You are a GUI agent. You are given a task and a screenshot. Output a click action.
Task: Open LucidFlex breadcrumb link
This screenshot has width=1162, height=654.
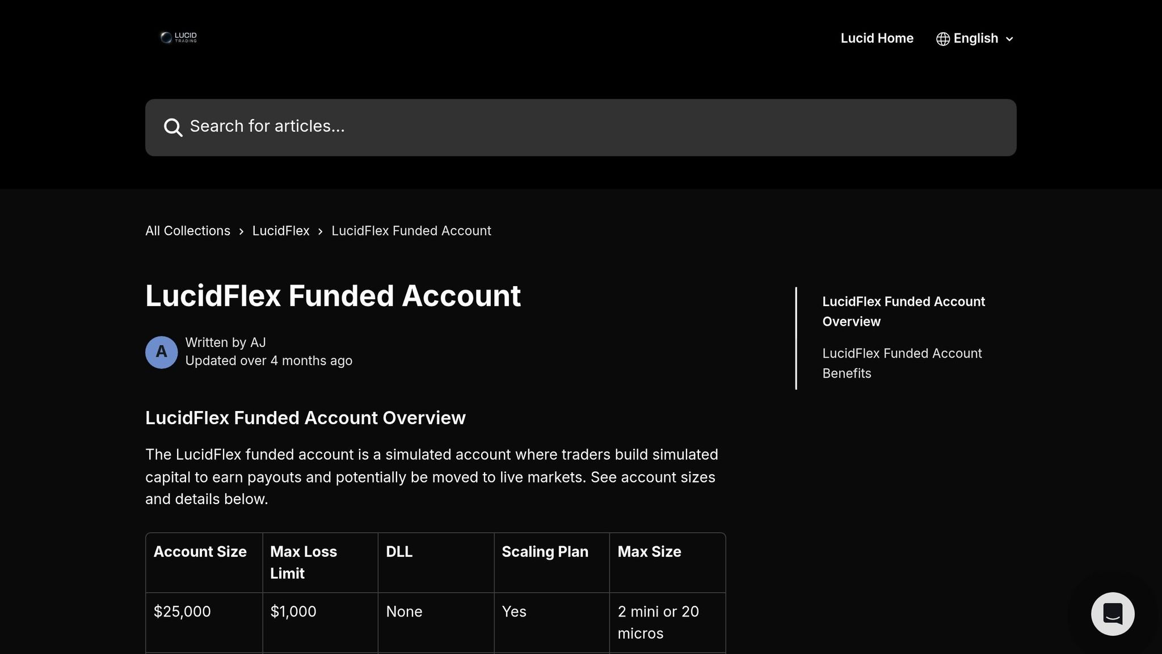(281, 231)
